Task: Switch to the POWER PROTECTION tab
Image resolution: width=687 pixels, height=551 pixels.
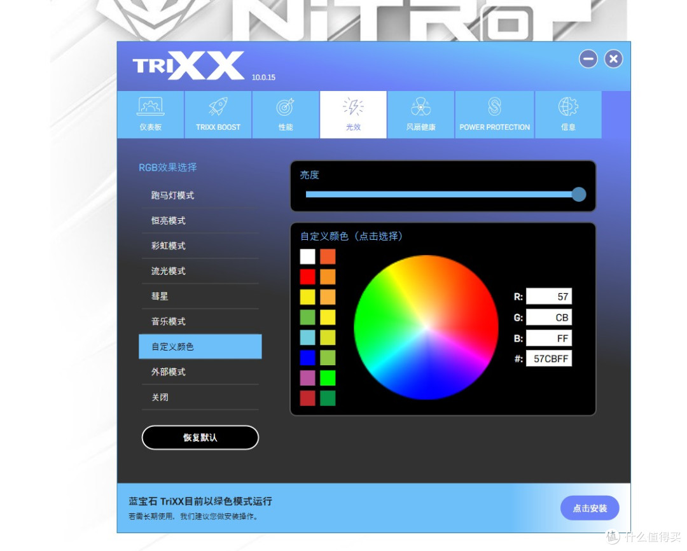Action: pyautogui.click(x=495, y=115)
